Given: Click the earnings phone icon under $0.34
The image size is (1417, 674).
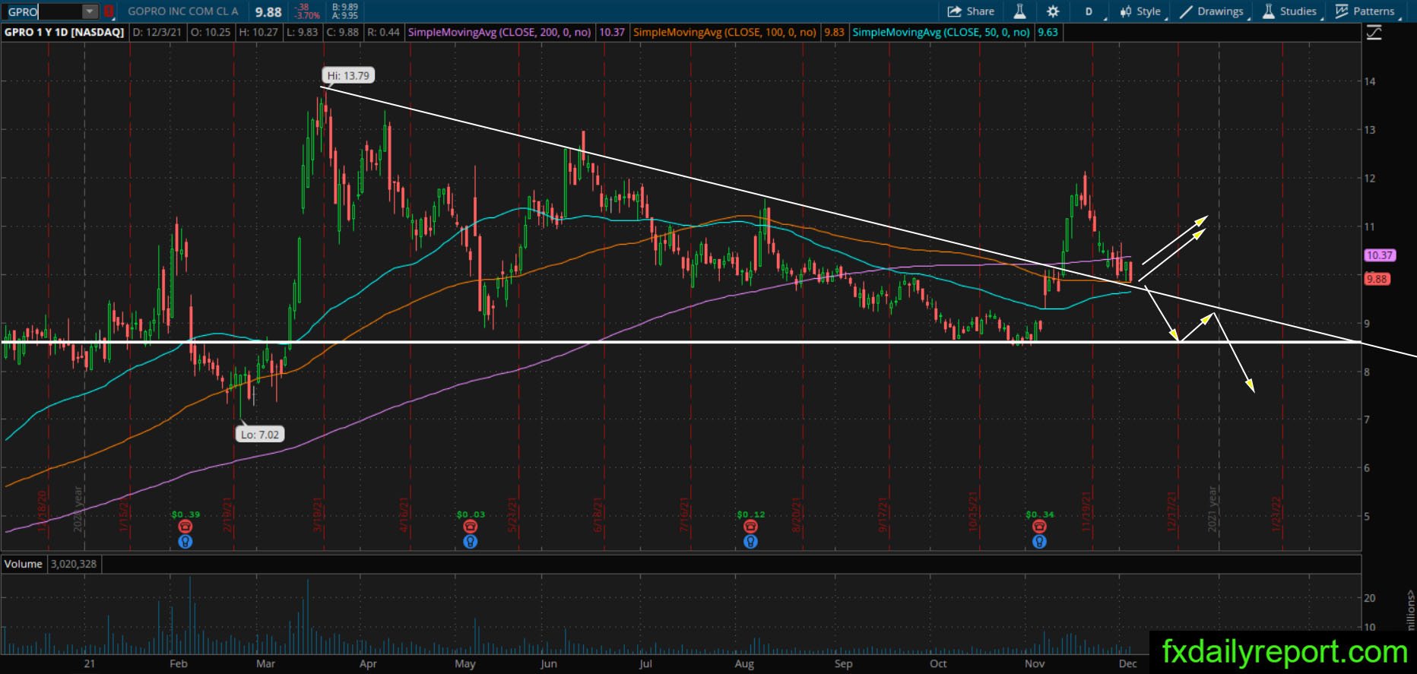Looking at the screenshot, I should coord(1039,527).
